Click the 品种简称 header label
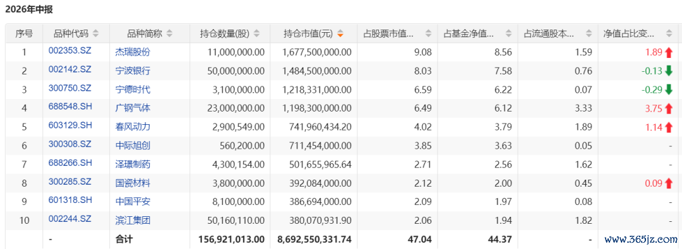Screen dimensions: 682x249 (145, 33)
